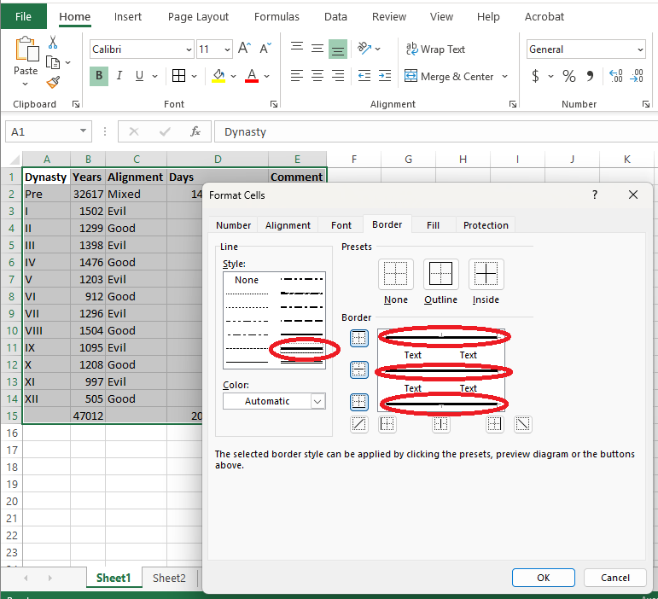Image resolution: width=658 pixels, height=599 pixels.
Task: Click Cancel in Format Cells dialog
Action: point(615,578)
